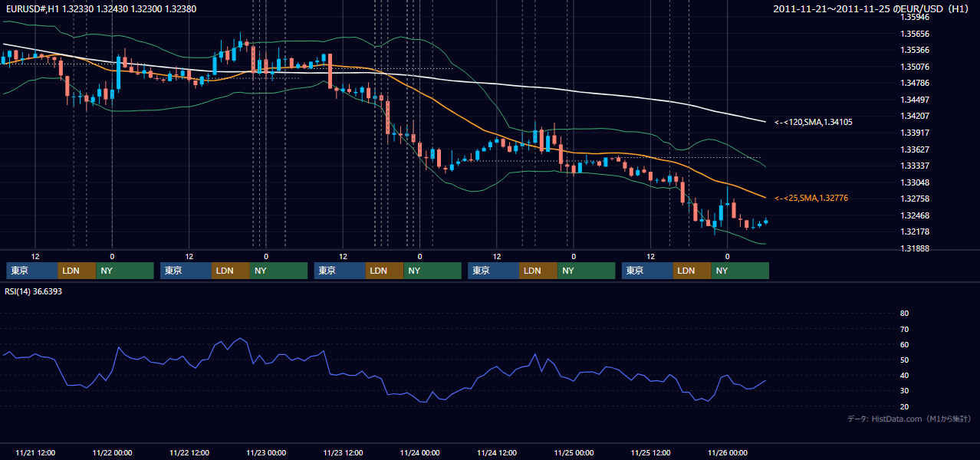Click price axis label 1.31888
The height and width of the screenshot is (460, 980).
(915, 248)
